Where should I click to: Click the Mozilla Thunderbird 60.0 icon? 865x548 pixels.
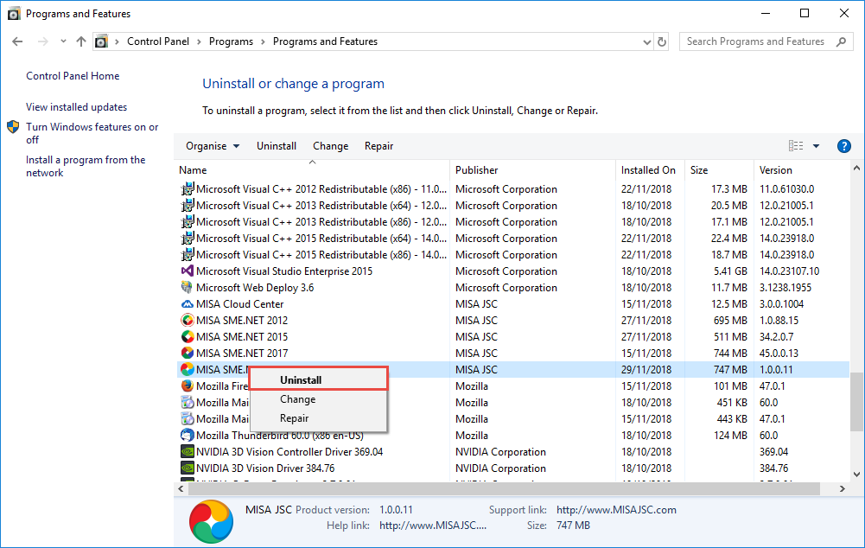pos(188,436)
